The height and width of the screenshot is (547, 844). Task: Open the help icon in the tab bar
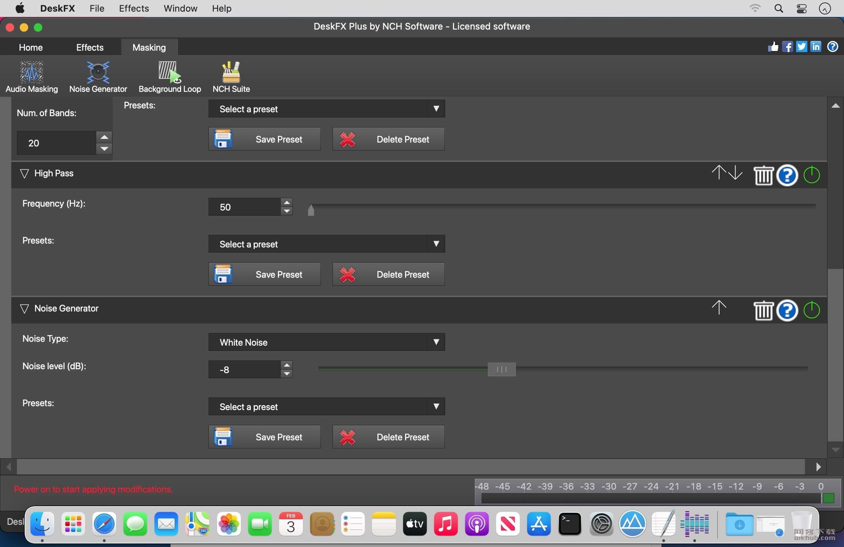(832, 47)
